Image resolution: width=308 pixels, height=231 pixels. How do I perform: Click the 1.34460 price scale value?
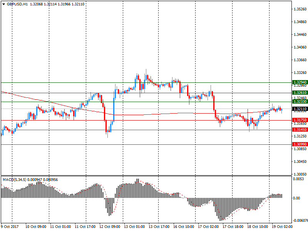300,35
